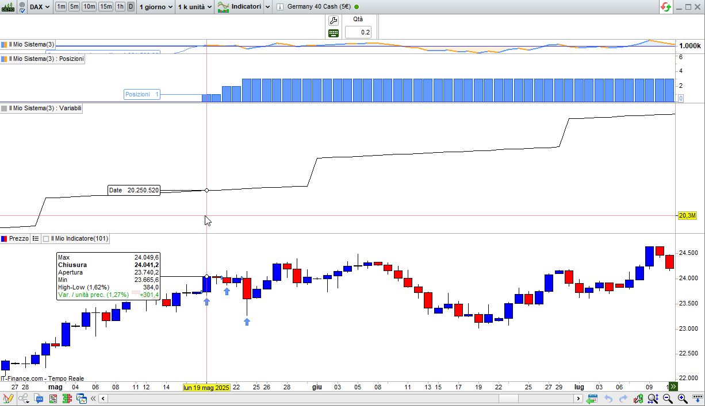Click the horizontal scrollbar right arrow
The width and height of the screenshot is (705, 406).
tap(578, 399)
